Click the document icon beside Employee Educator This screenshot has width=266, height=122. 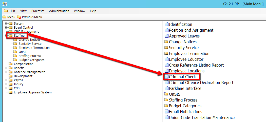[x=166, y=59]
